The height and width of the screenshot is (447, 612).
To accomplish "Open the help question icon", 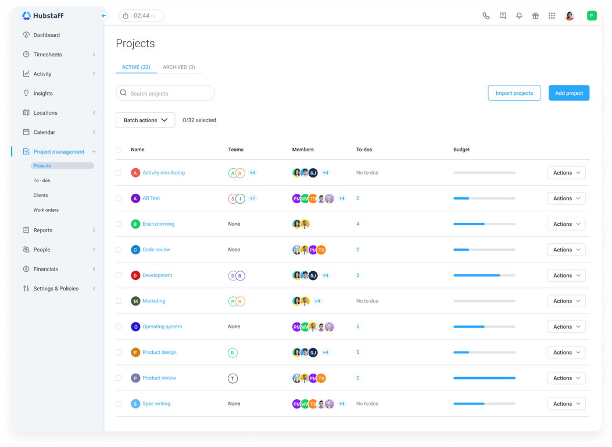I will [503, 16].
